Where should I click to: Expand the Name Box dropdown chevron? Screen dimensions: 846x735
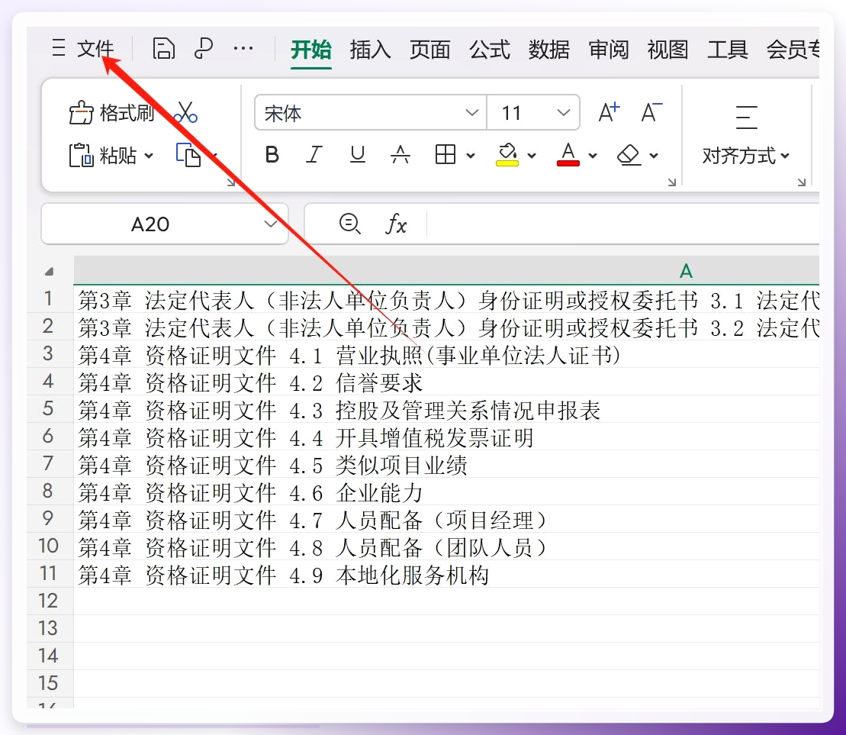(x=271, y=224)
